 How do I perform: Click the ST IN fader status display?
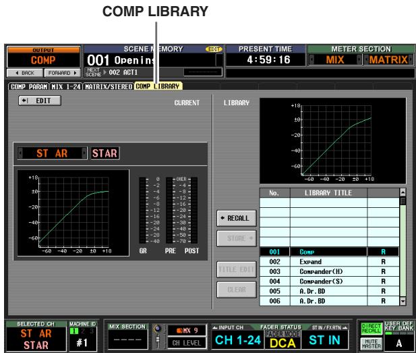coord(325,340)
